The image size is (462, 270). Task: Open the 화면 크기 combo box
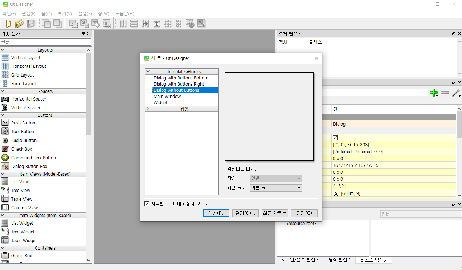pyautogui.click(x=276, y=188)
